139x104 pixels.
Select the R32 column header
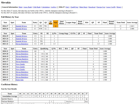[x=60, y=49]
